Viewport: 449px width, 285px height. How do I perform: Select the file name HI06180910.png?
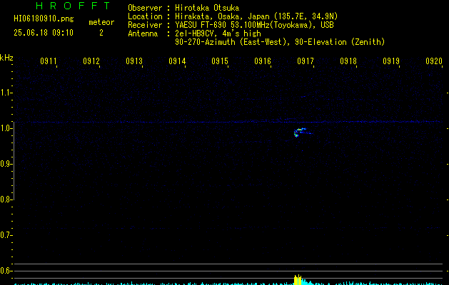click(44, 19)
